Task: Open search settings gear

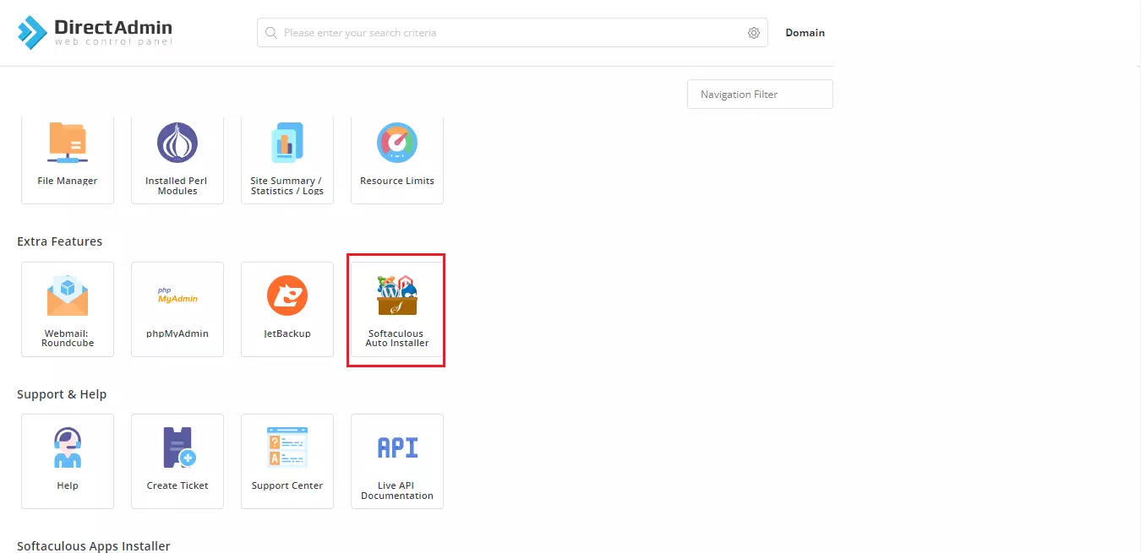Action: 753,32
